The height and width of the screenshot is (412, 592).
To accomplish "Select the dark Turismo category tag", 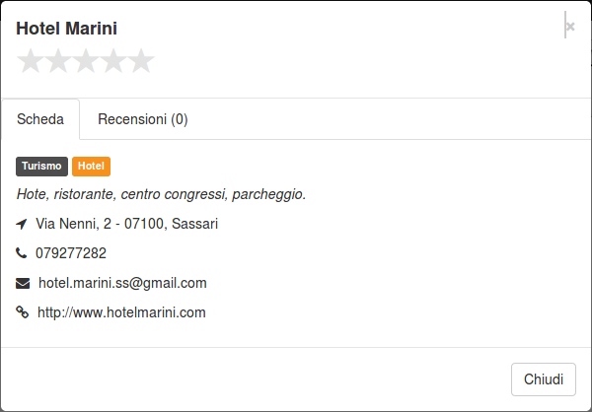I will pos(41,167).
